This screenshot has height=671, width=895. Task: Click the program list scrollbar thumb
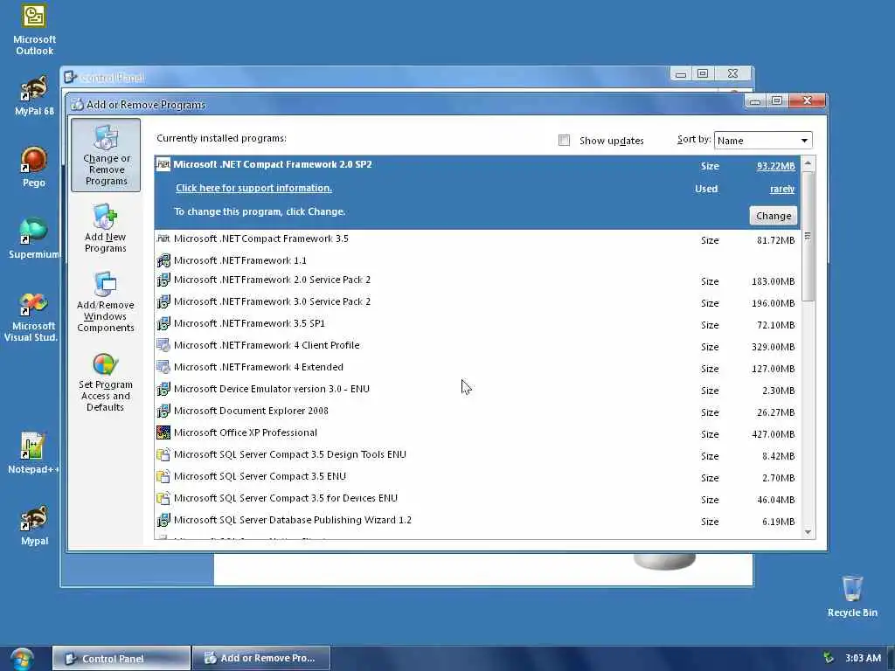coord(808,236)
